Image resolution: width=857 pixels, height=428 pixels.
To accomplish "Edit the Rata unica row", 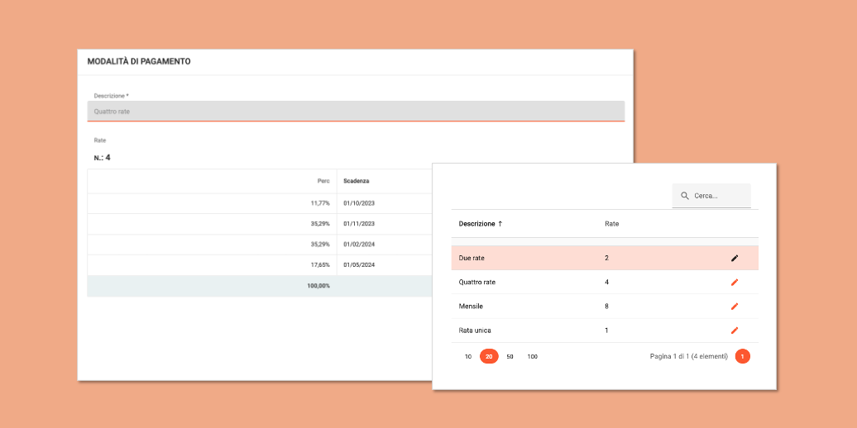I will pyautogui.click(x=734, y=331).
